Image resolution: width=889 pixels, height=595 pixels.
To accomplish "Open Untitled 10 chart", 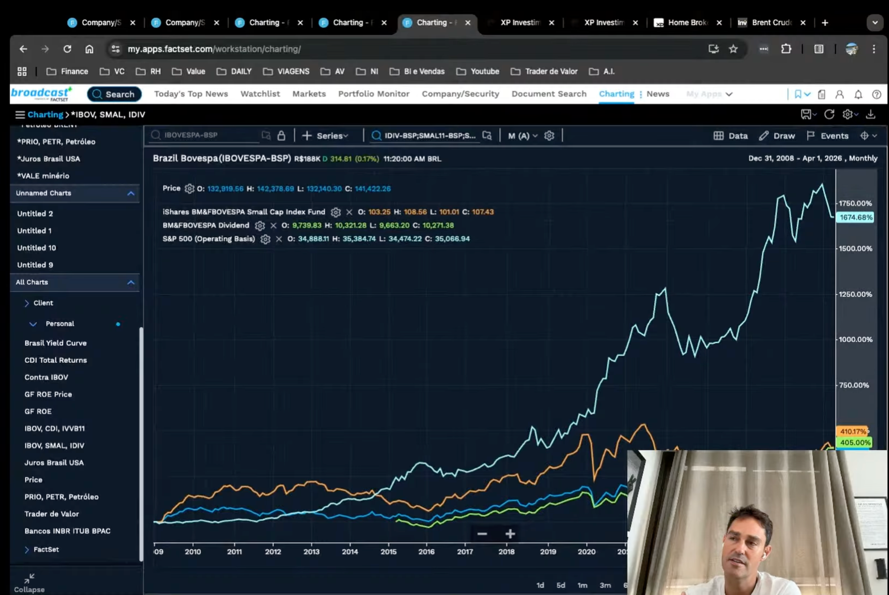I will [x=36, y=248].
